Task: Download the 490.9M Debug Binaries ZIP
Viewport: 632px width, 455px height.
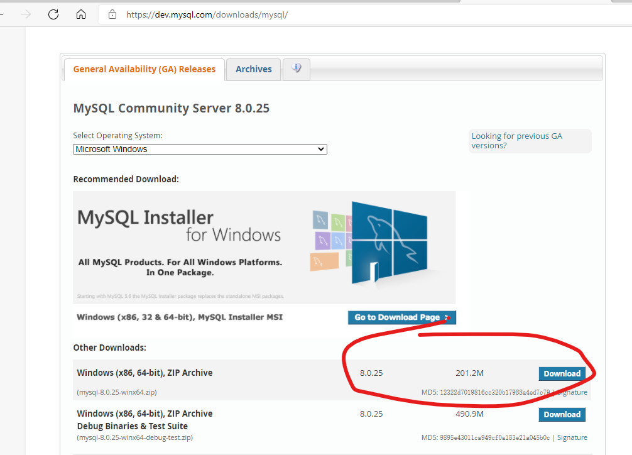Action: pyautogui.click(x=562, y=415)
